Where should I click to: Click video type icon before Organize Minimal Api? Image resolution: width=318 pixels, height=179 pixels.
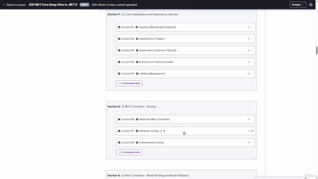point(137,27)
